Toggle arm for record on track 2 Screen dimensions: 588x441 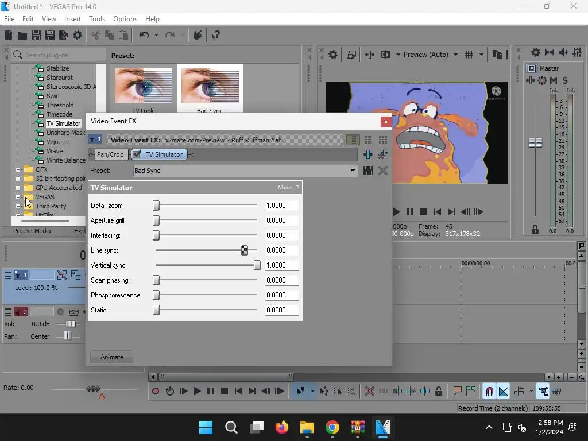click(60, 312)
